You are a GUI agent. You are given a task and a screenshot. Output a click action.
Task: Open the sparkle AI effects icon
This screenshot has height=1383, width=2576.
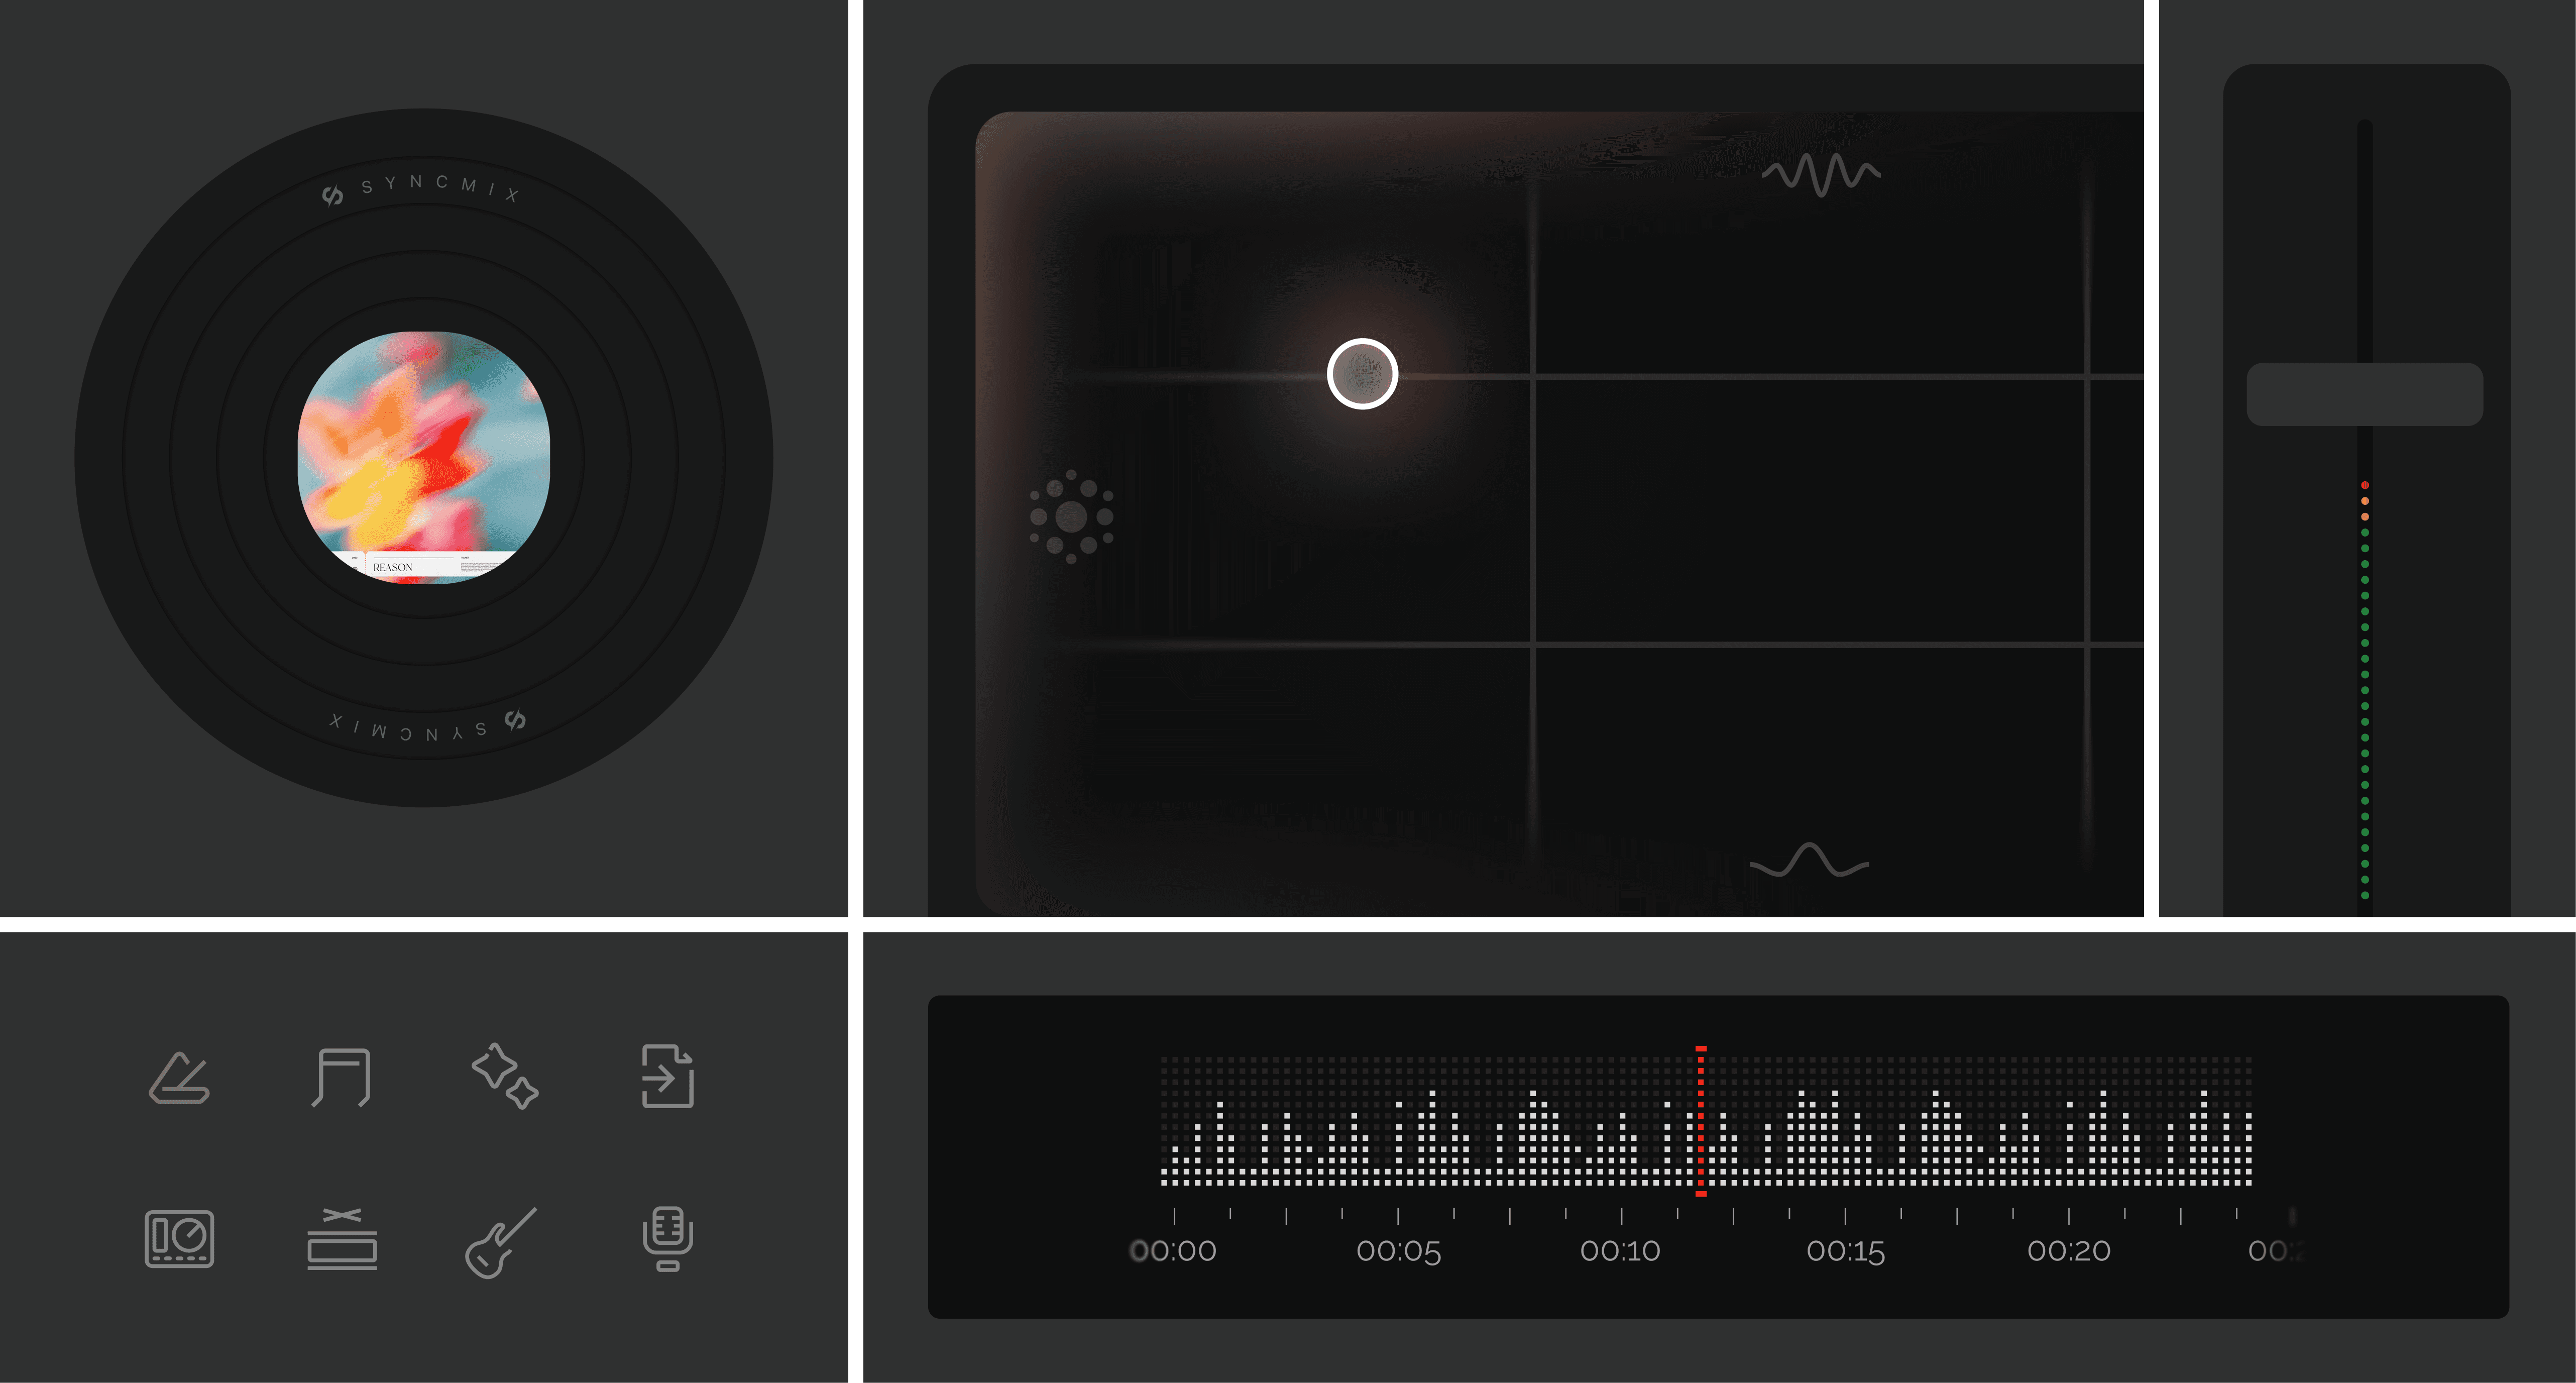(505, 1076)
